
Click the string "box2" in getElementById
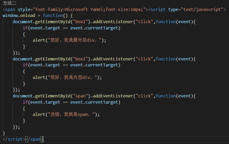pos(80,59)
